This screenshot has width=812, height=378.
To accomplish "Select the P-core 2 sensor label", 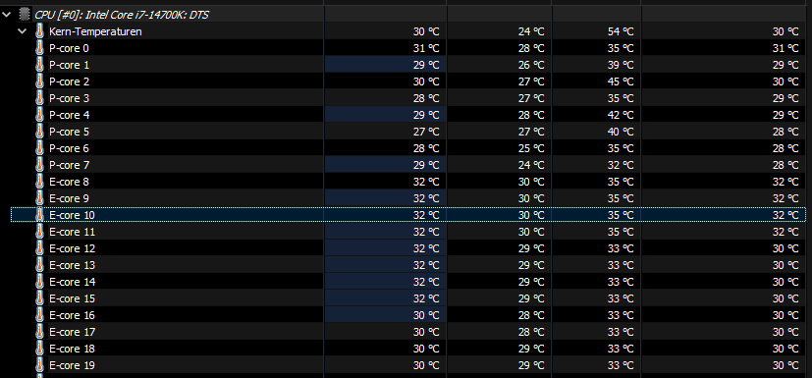I will (69, 81).
